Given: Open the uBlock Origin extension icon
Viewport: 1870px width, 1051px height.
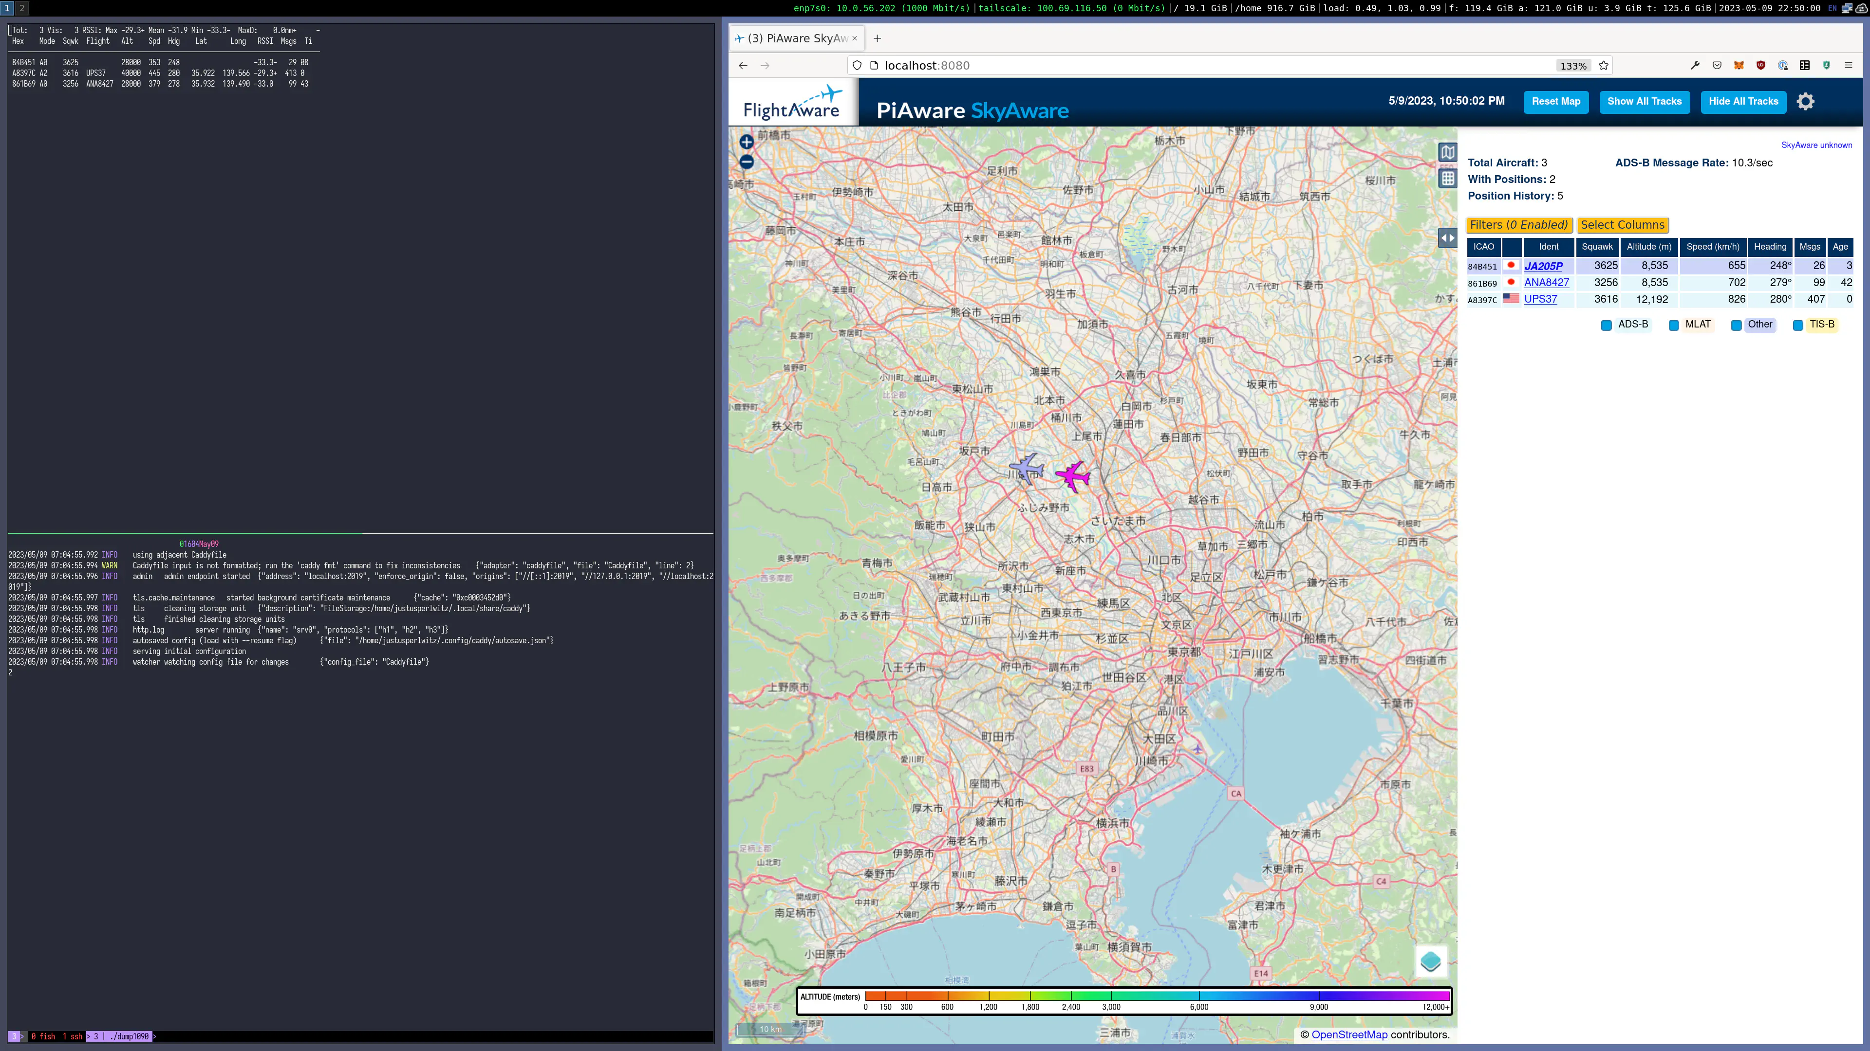Looking at the screenshot, I should pos(1760,65).
